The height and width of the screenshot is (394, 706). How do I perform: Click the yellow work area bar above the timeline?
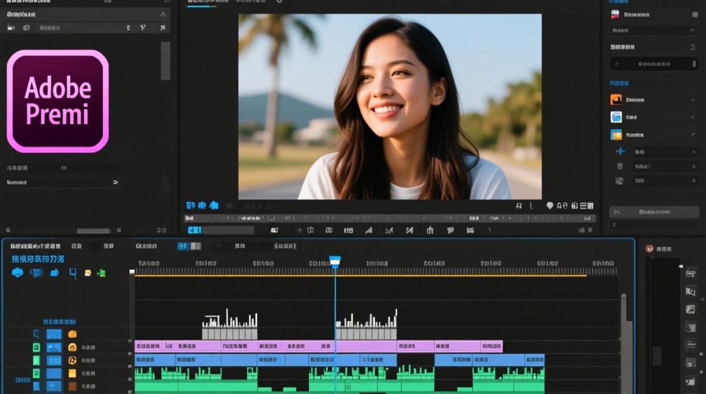point(361,275)
